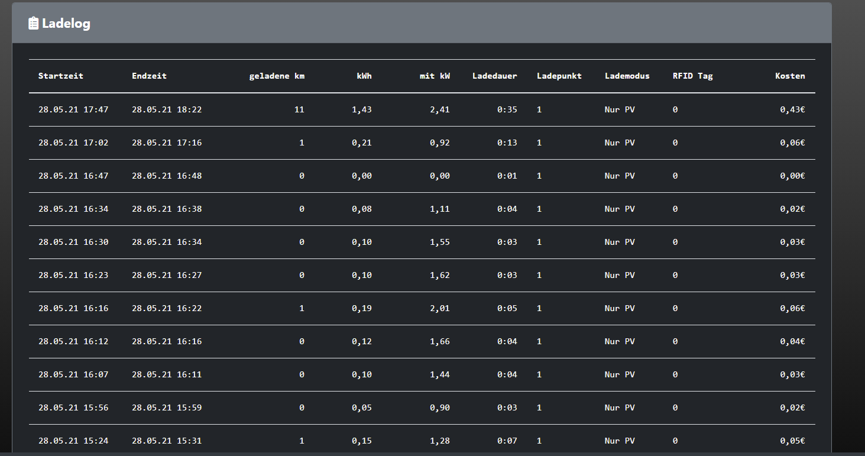Click the Kosten column header
Screen dimensions: 865x456
click(x=790, y=76)
